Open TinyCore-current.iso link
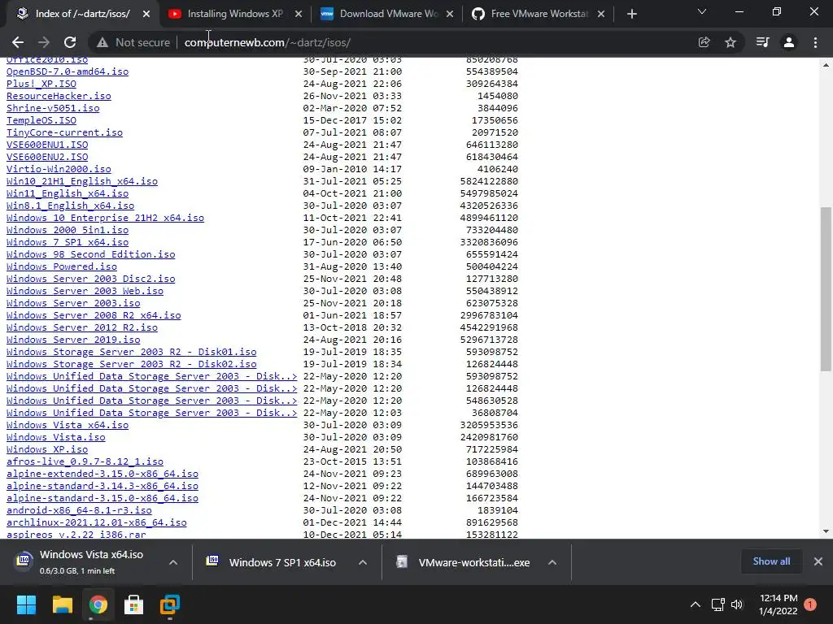Viewport: 833px width, 624px height. pyautogui.click(x=64, y=132)
